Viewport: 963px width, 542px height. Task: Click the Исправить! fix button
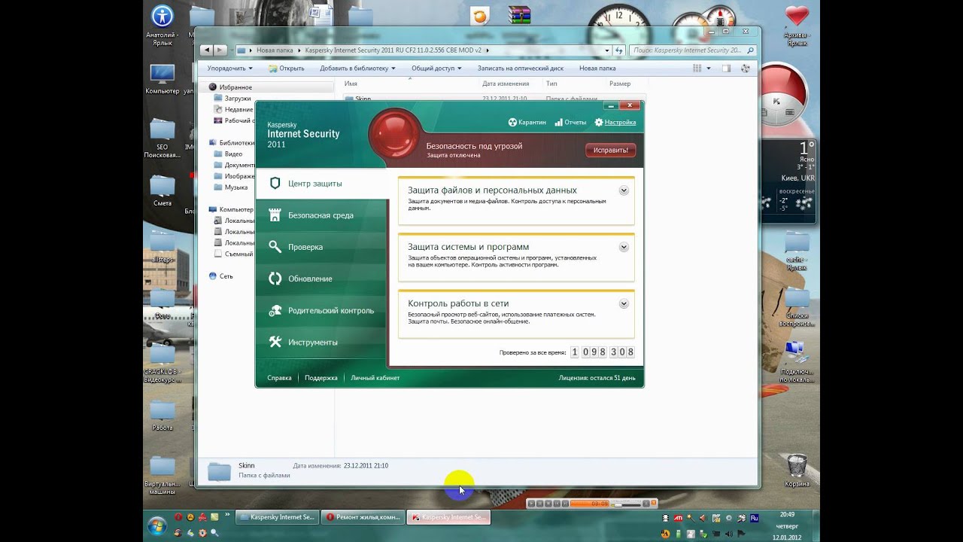tap(610, 150)
